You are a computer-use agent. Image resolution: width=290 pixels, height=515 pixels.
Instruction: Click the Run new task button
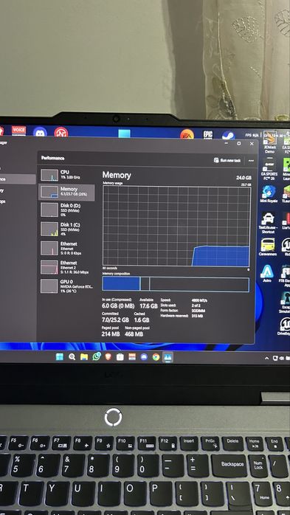pos(227,160)
